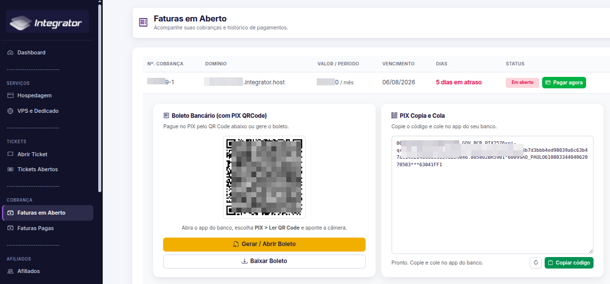Click the Faturas em Aberto cash icon

point(10,213)
